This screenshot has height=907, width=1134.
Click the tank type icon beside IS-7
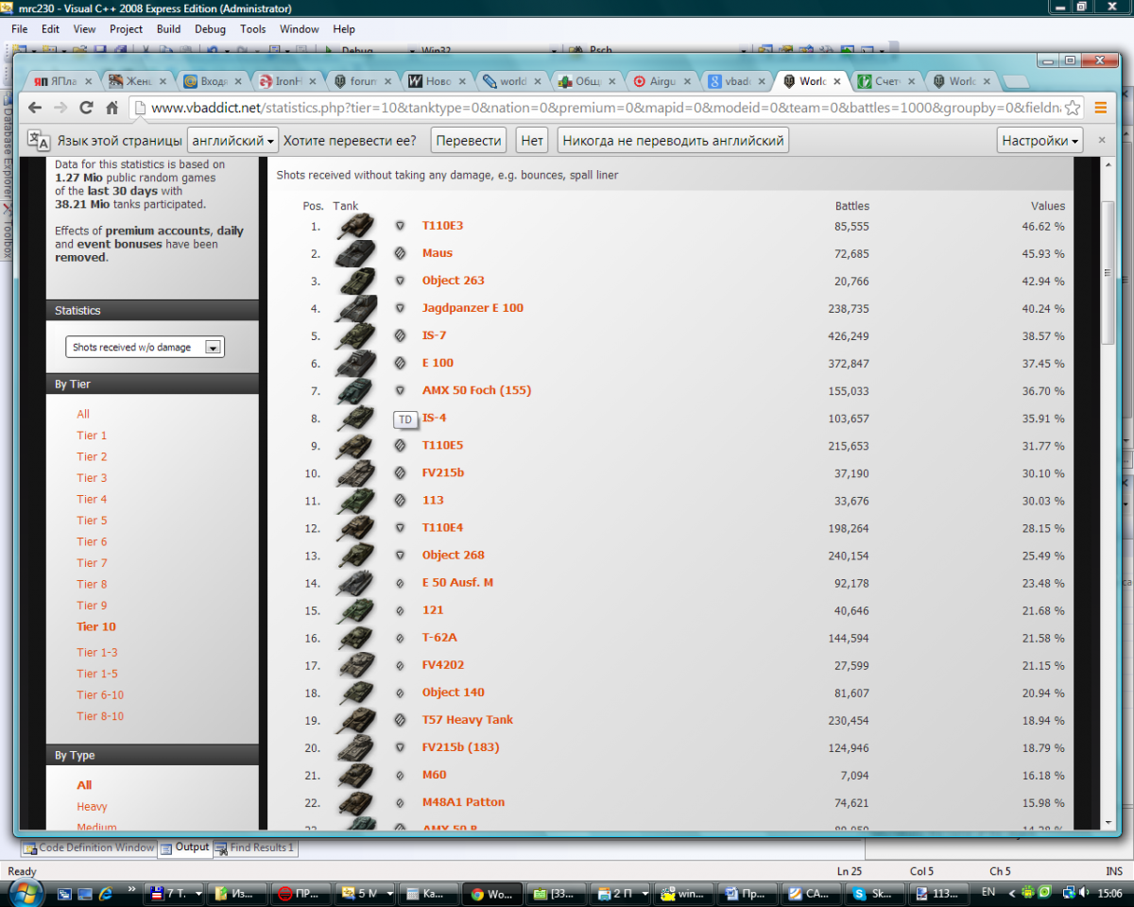click(400, 335)
